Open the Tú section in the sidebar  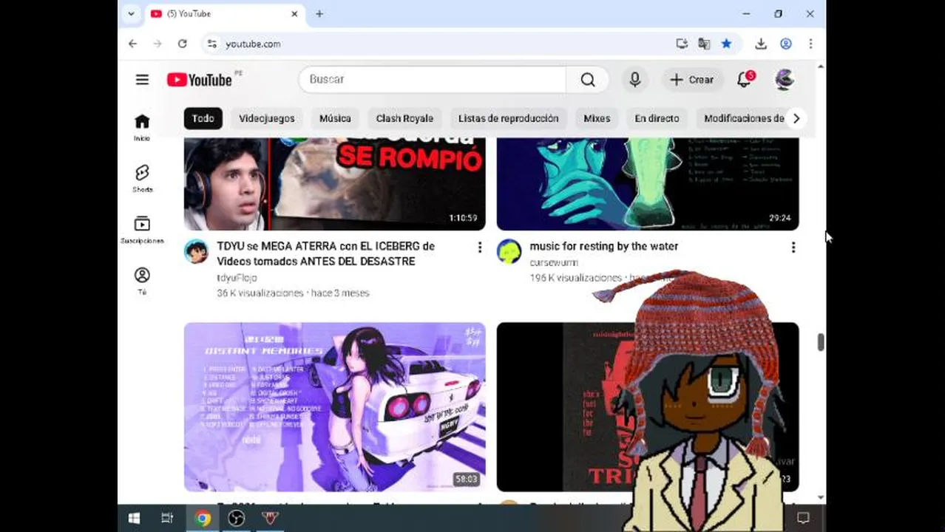(x=142, y=281)
